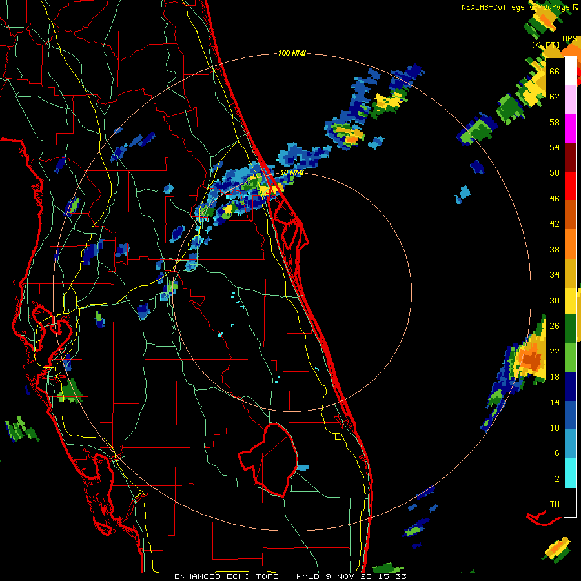
Task: Choose the dark orange legend band
Action: point(570,214)
